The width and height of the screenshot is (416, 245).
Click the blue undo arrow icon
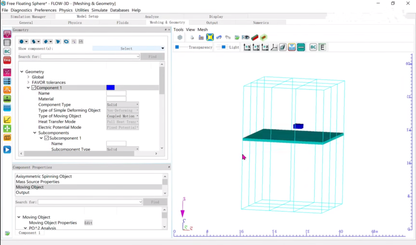pyautogui.click(x=219, y=37)
